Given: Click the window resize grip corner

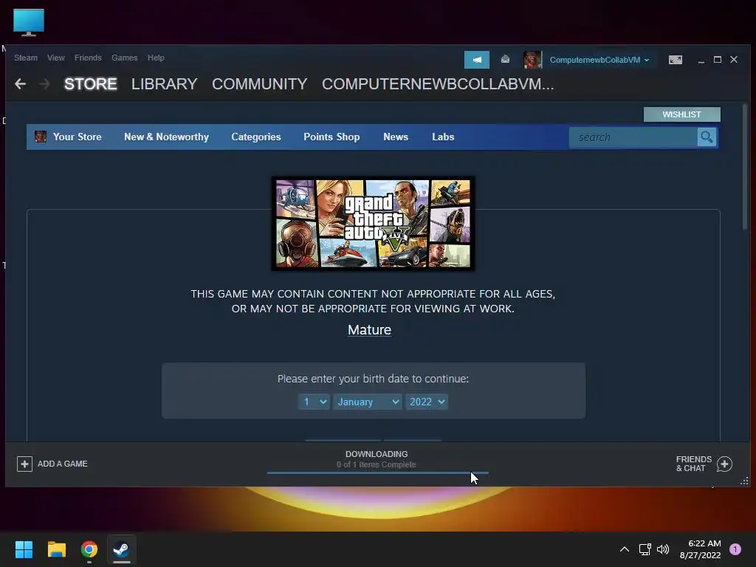Looking at the screenshot, I should (x=744, y=481).
